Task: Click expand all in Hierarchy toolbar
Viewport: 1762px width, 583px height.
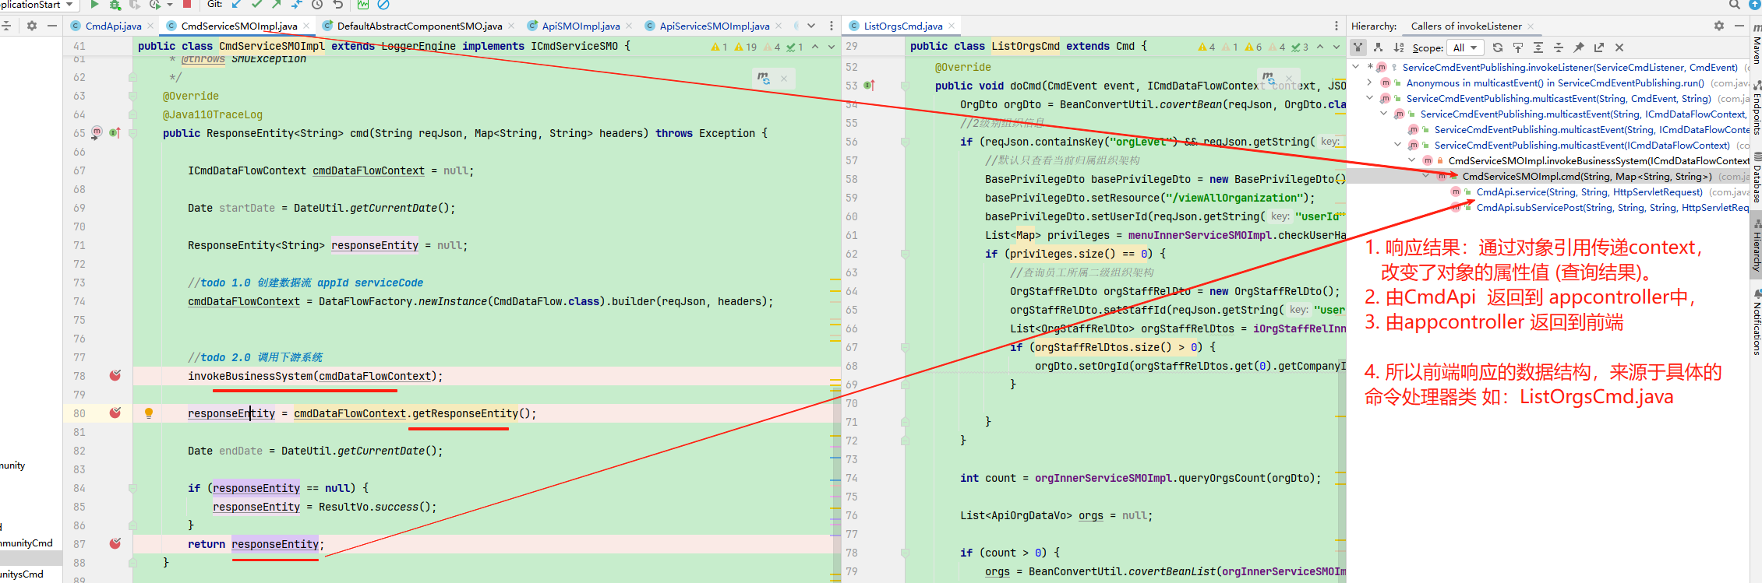Action: [x=1538, y=47]
